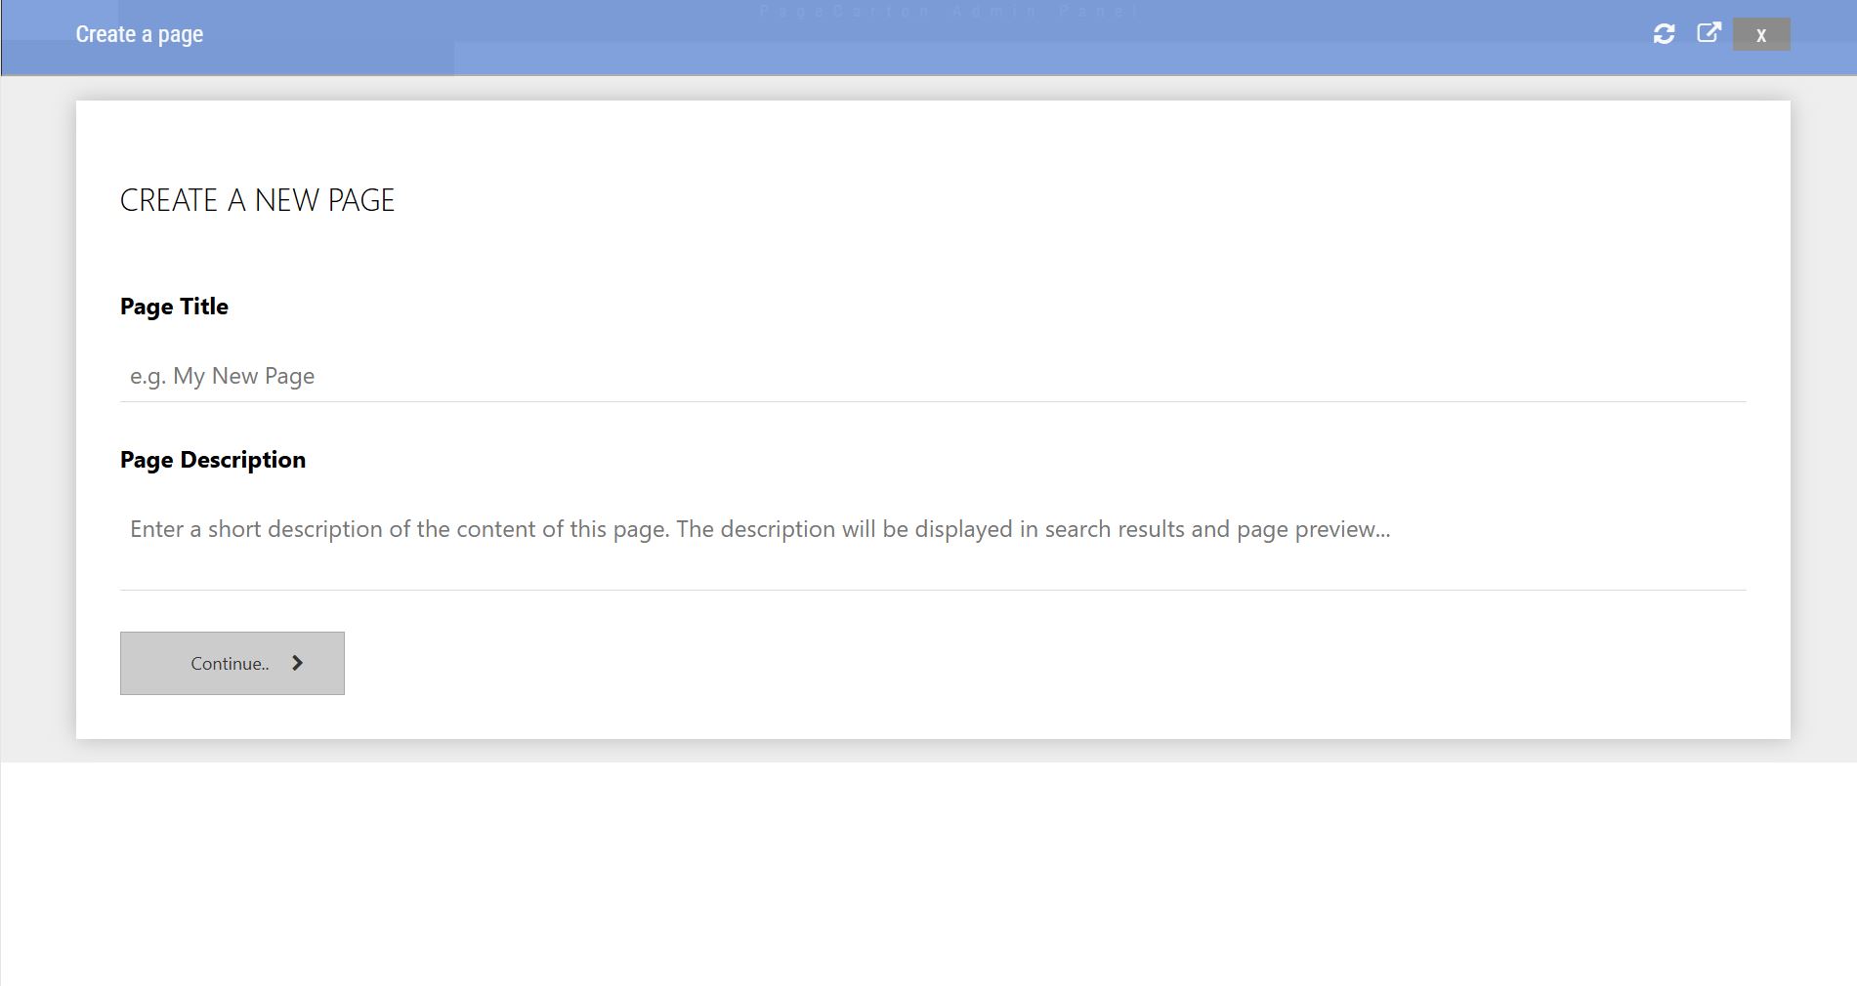Click the "e.g. My New Page" placeholder
The height and width of the screenshot is (986, 1857).
coord(222,377)
